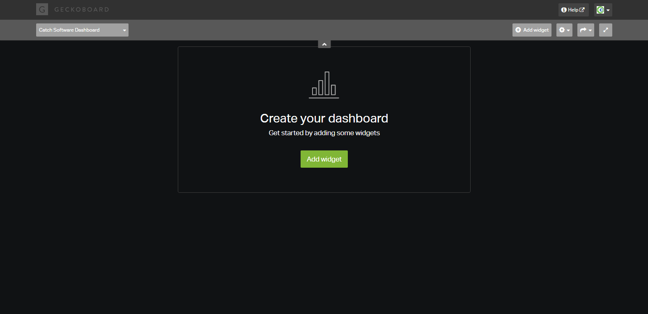The height and width of the screenshot is (314, 648).
Task: Open the Help link
Action: [572, 10]
